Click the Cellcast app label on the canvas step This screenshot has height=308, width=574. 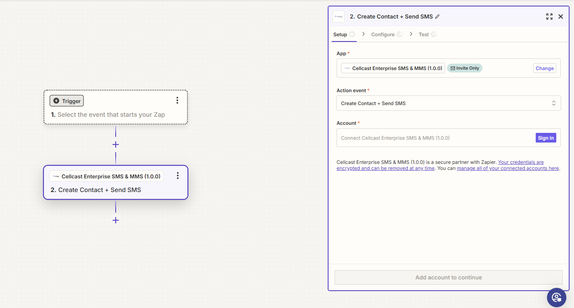click(106, 176)
